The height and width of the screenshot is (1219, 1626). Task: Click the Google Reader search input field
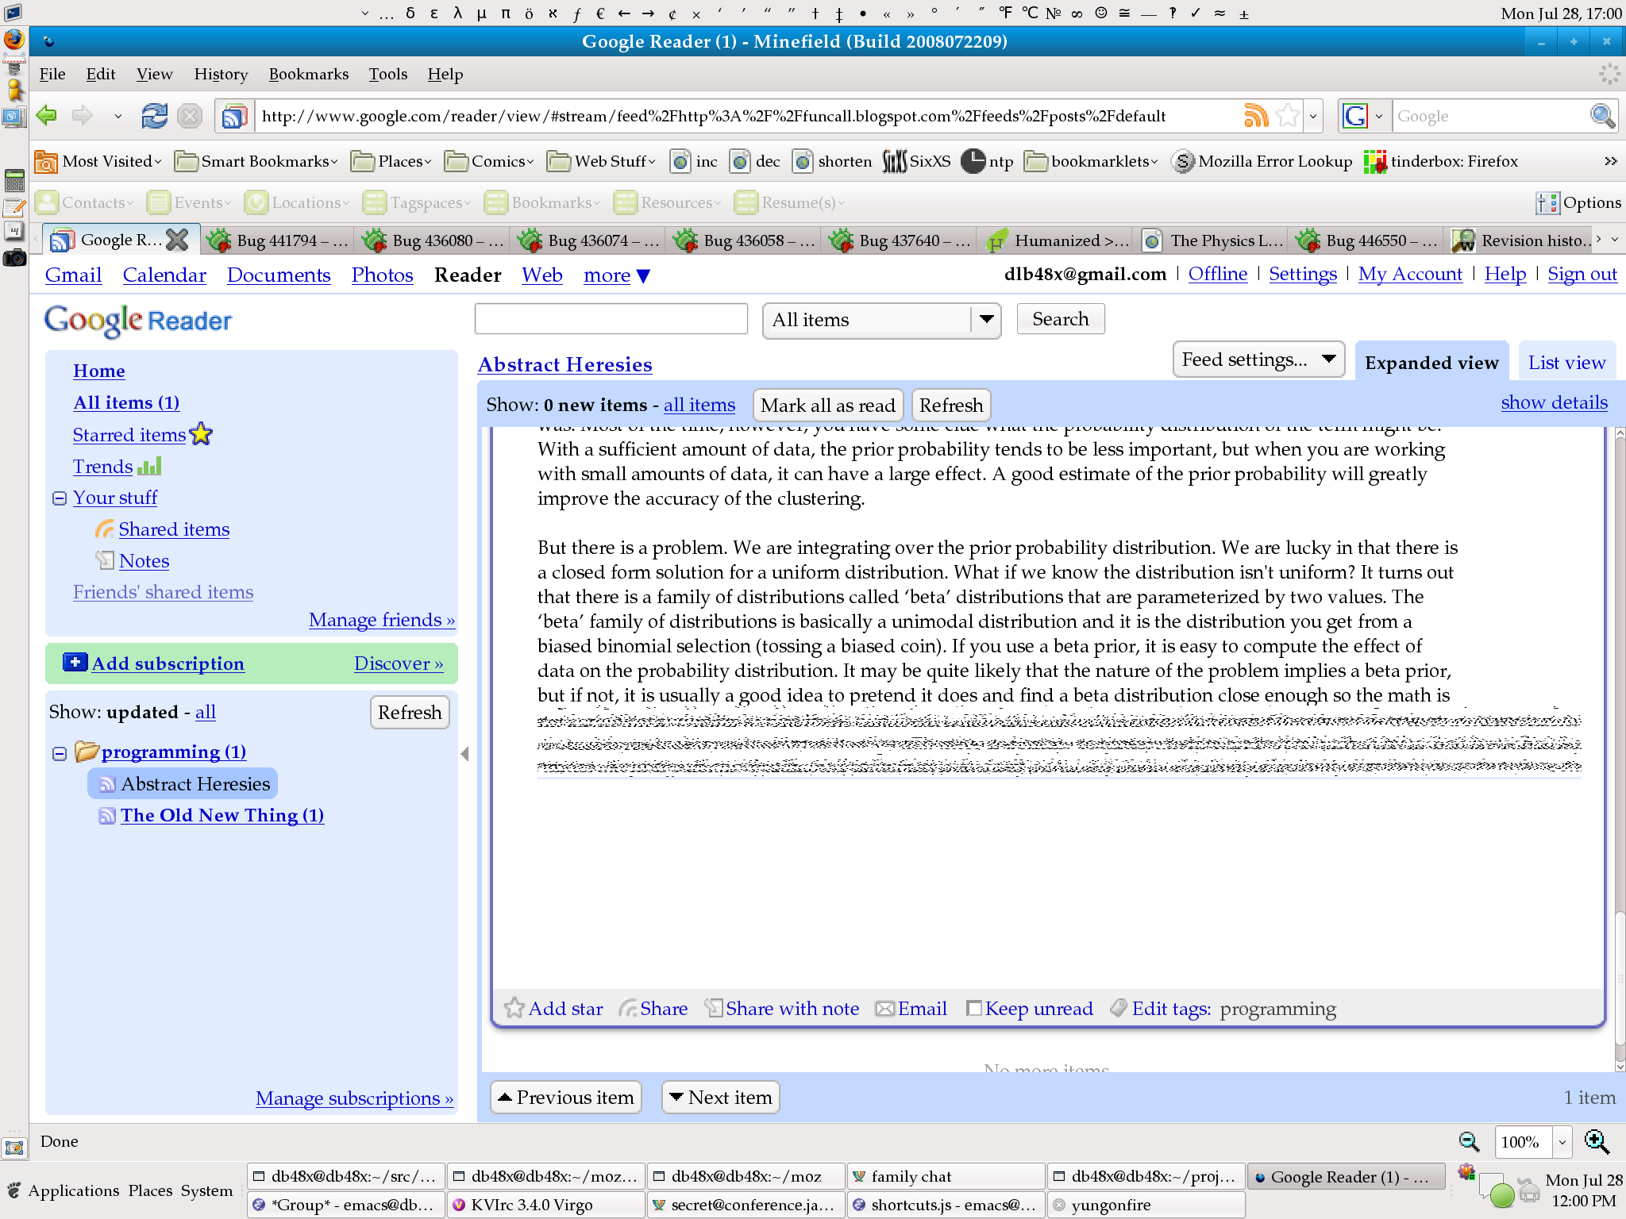pyautogui.click(x=611, y=319)
